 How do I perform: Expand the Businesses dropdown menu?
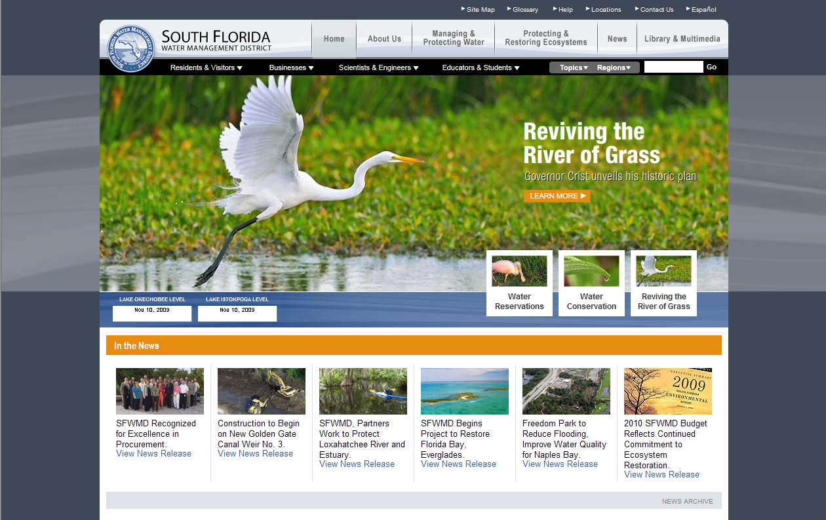coord(291,67)
